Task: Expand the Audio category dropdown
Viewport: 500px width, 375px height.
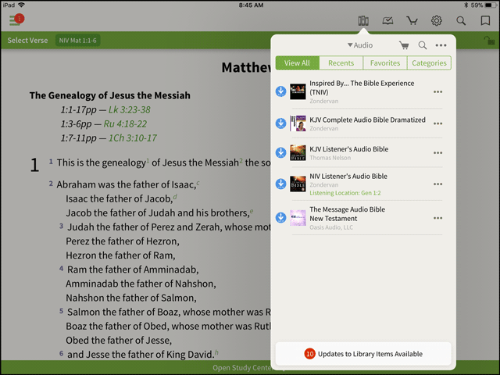Action: pos(360,45)
